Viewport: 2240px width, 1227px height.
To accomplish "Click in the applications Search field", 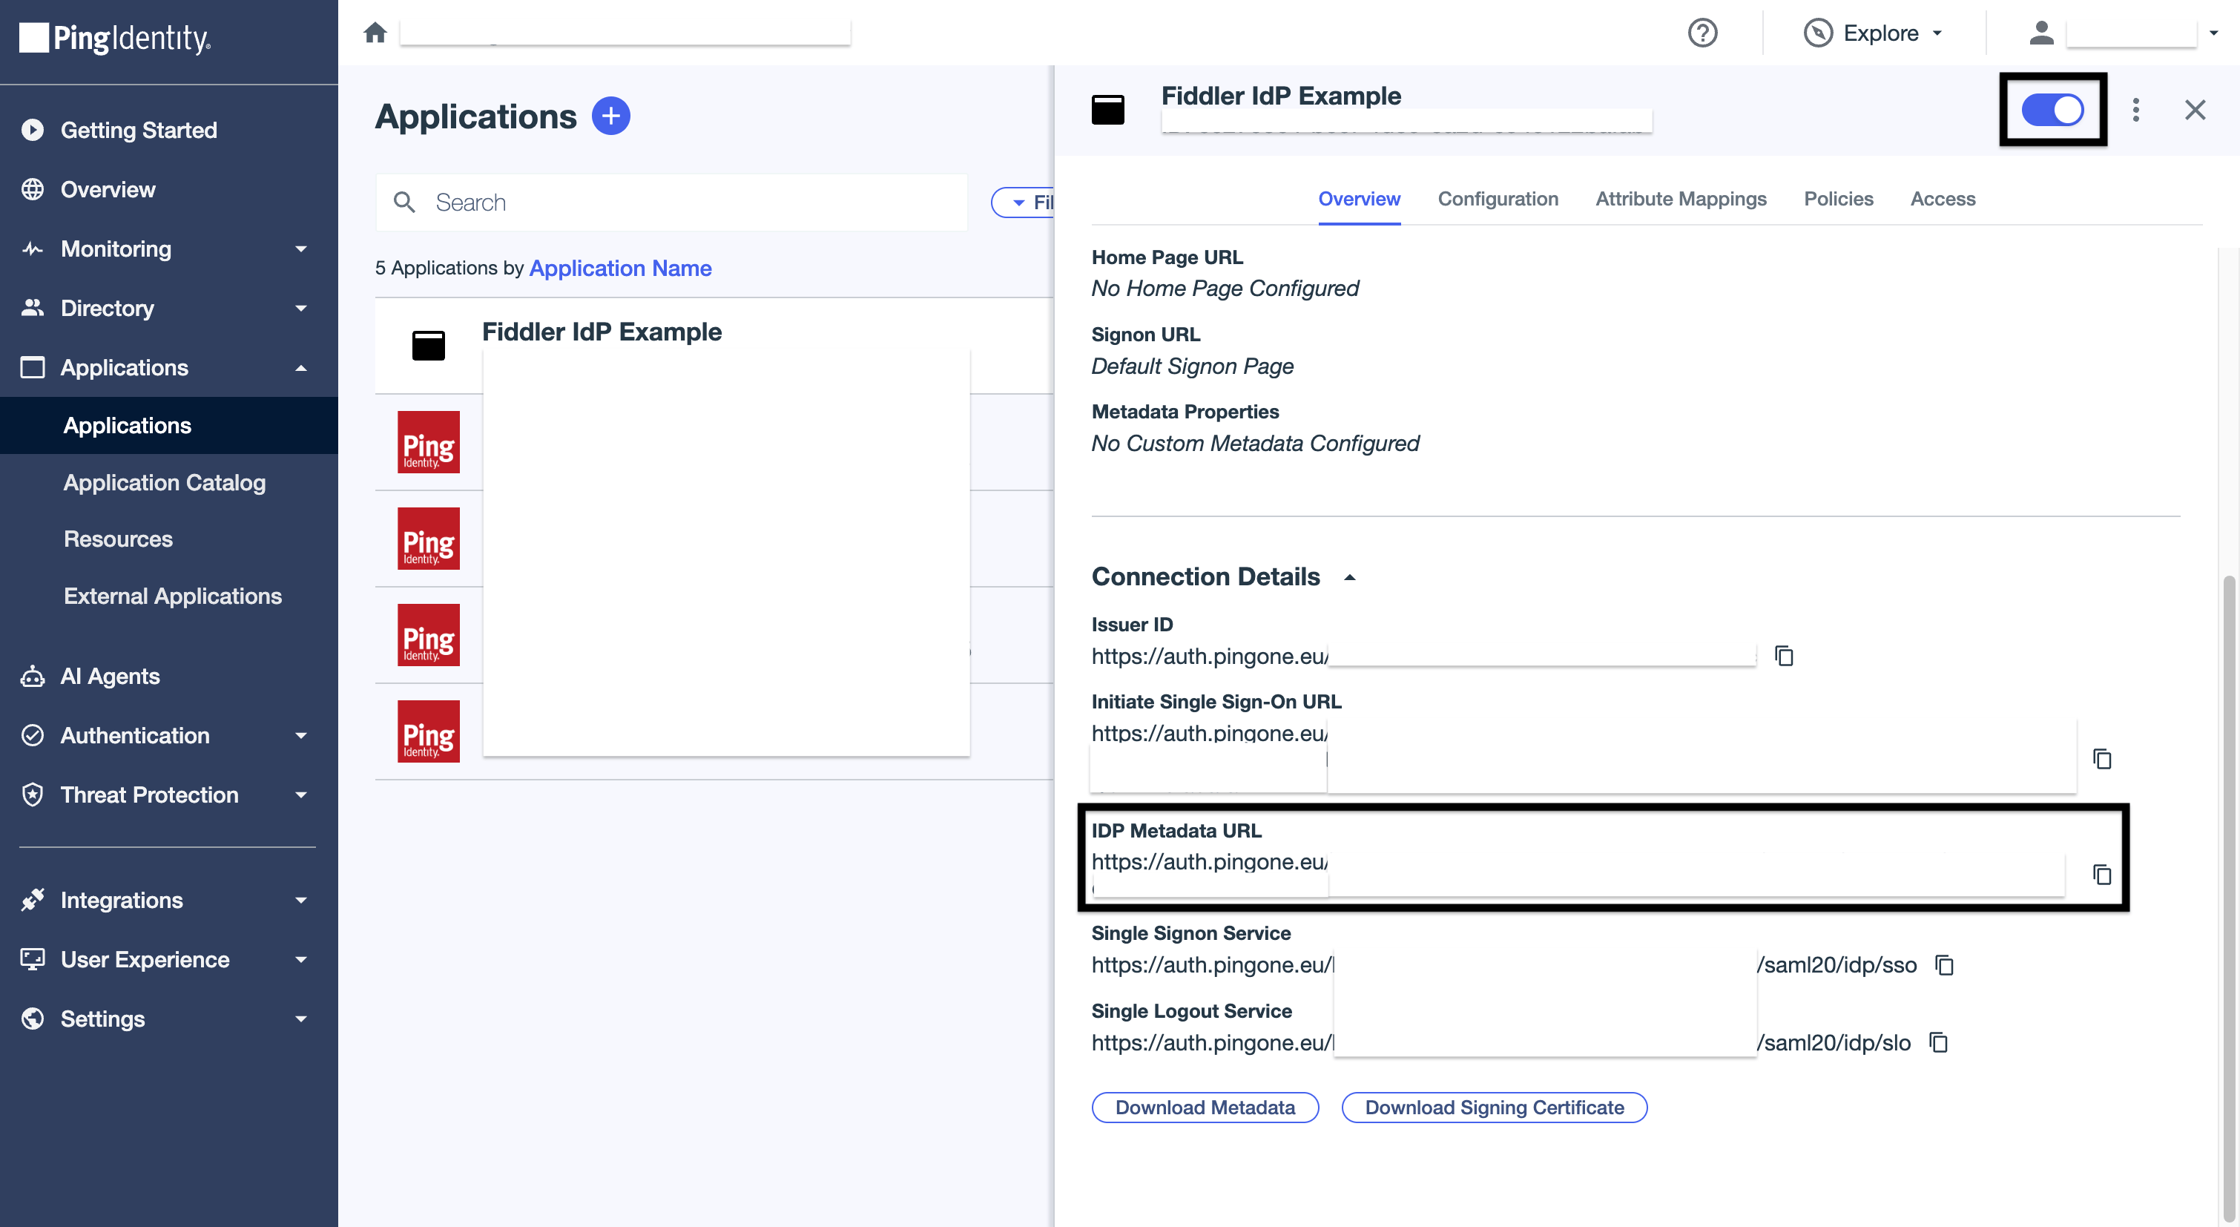I will click(x=671, y=203).
